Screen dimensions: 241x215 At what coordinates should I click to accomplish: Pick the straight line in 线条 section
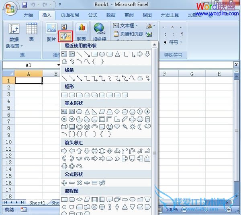64,78
